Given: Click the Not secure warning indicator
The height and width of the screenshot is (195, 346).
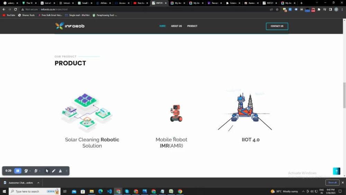Looking at the screenshot, I should [x=29, y=9].
